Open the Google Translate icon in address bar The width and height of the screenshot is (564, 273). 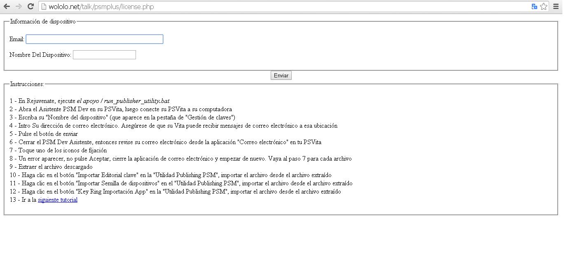[x=534, y=7]
